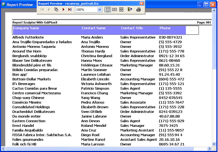Viewport: 218px width, 152px height.
Task: Click the 'Page: 001' label
Action: point(204,22)
